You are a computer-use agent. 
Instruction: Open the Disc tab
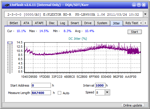click(52, 23)
